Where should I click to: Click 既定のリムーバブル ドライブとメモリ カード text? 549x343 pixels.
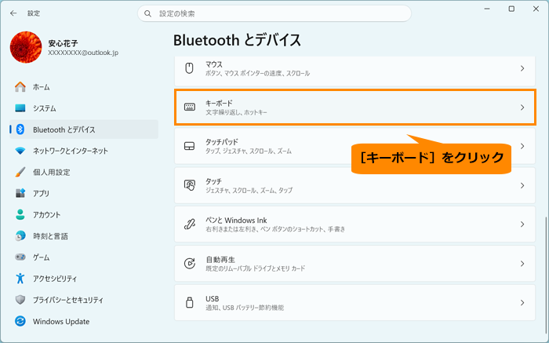click(256, 268)
